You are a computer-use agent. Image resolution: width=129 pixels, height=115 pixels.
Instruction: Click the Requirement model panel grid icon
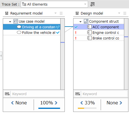pyautogui.click(x=7, y=13)
